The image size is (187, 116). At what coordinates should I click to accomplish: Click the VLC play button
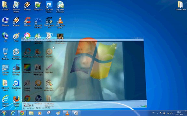click(x=24, y=108)
